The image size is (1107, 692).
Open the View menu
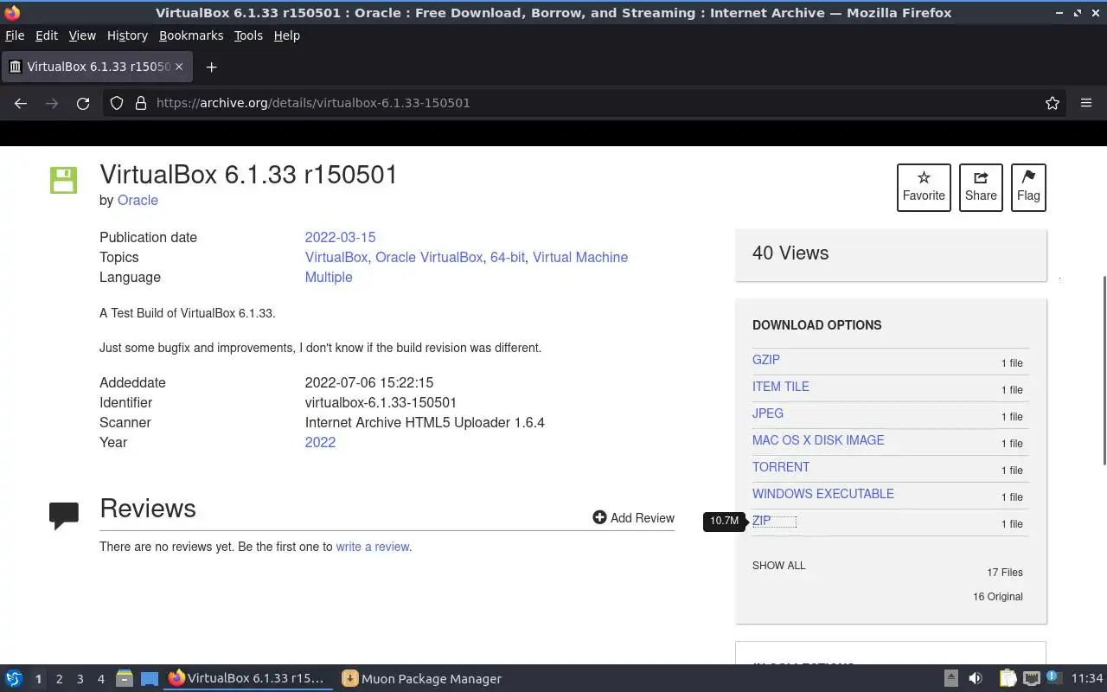click(x=82, y=35)
